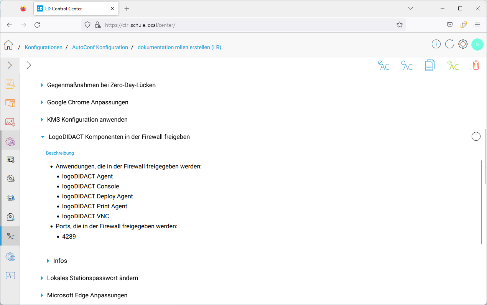The height and width of the screenshot is (305, 487).
Task: Bookmark this page with the star
Action: click(400, 25)
